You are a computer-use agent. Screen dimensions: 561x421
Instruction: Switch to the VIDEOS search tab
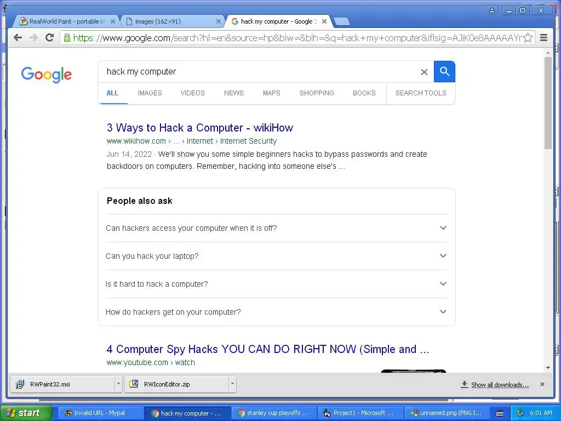tap(192, 93)
